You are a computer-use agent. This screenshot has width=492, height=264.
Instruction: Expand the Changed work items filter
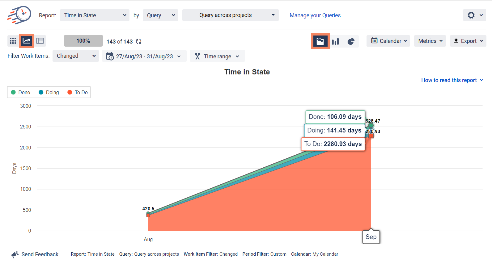pyautogui.click(x=76, y=56)
